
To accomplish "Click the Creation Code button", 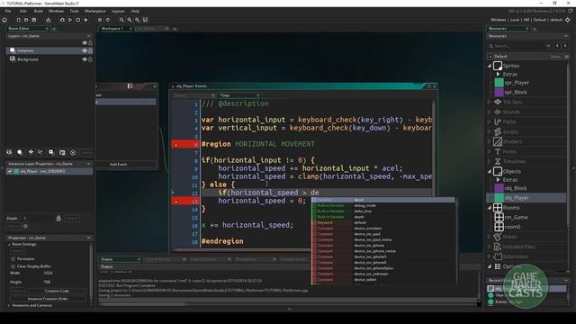I will click(57, 291).
